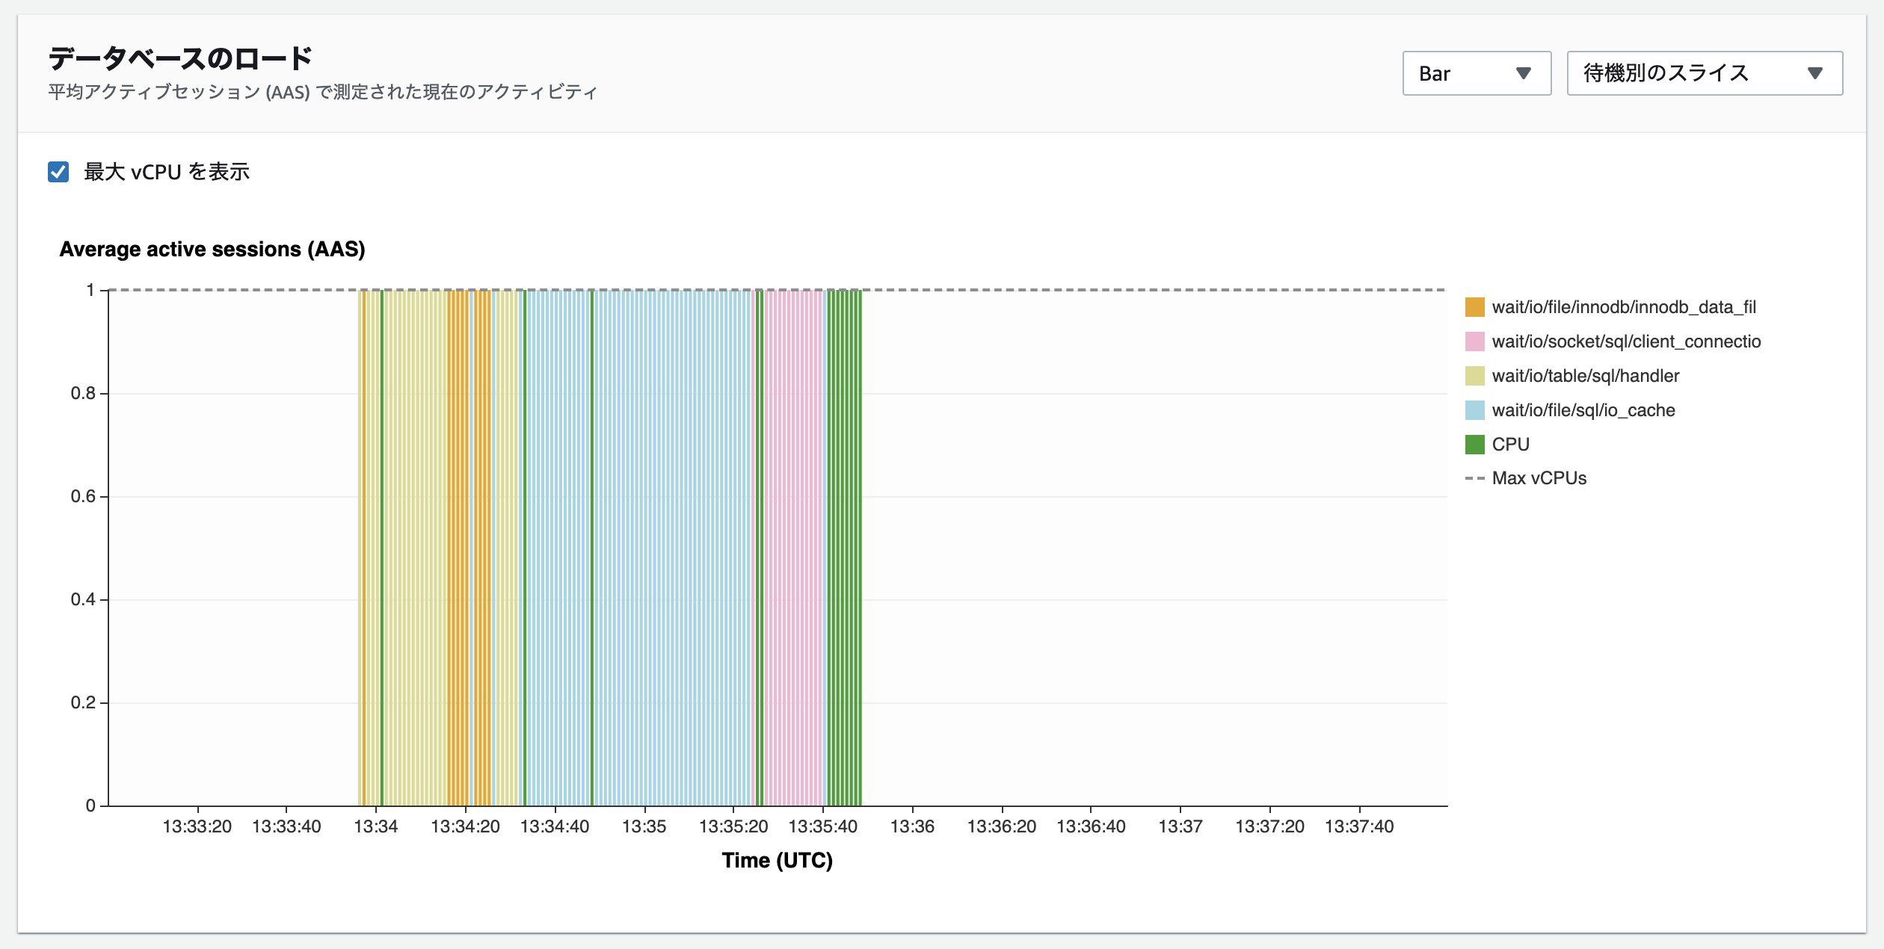The image size is (1884, 949).
Task: Toggle the 最大 vCPU を表示 checkbox
Action: tap(58, 172)
